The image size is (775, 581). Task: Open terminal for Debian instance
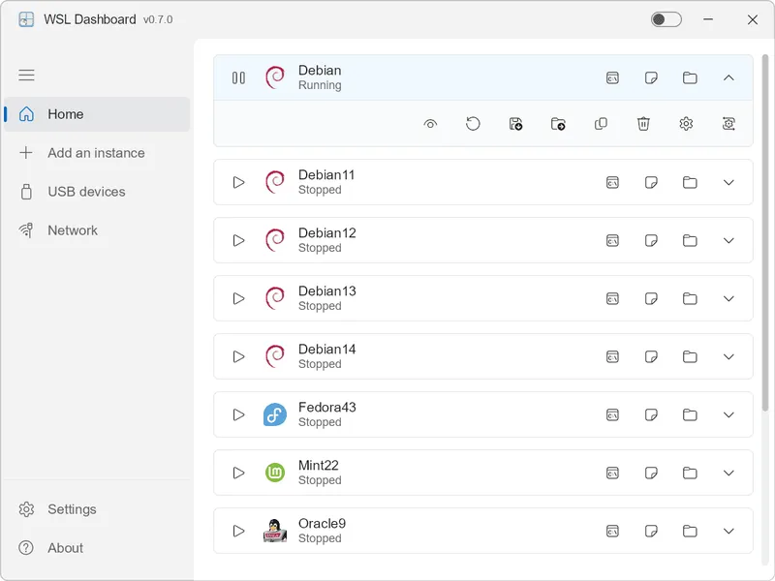612,78
